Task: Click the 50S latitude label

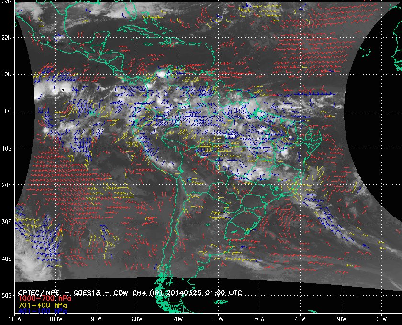Action: (x=6, y=296)
